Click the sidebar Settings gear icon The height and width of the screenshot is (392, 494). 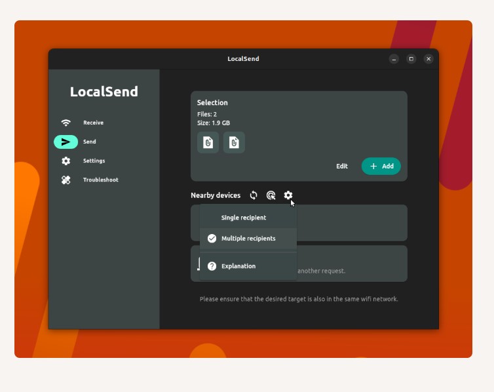[66, 161]
